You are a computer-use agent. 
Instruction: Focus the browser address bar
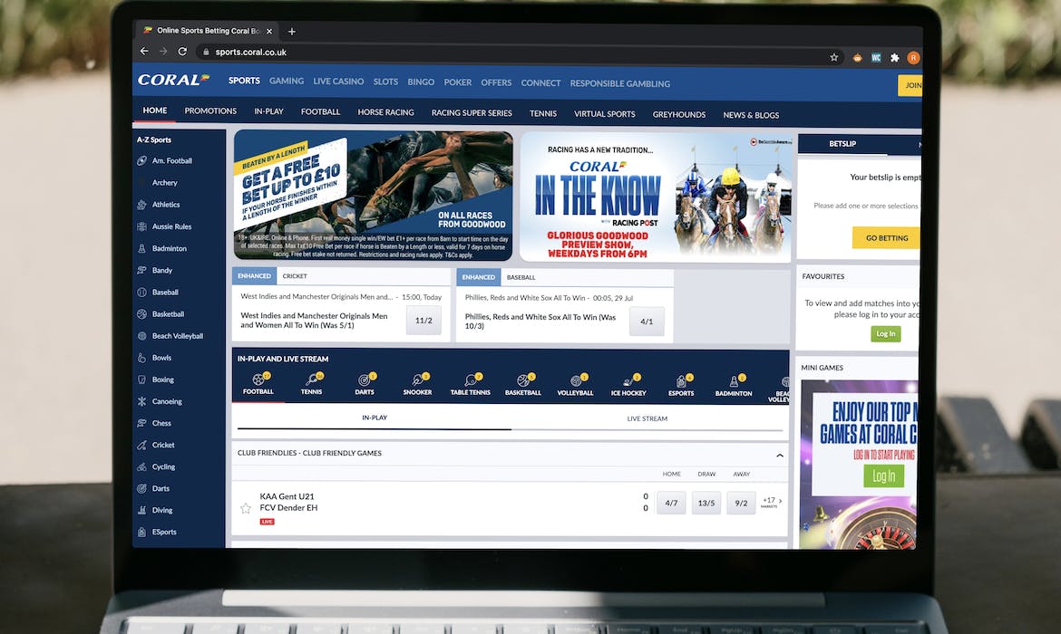[x=511, y=54]
